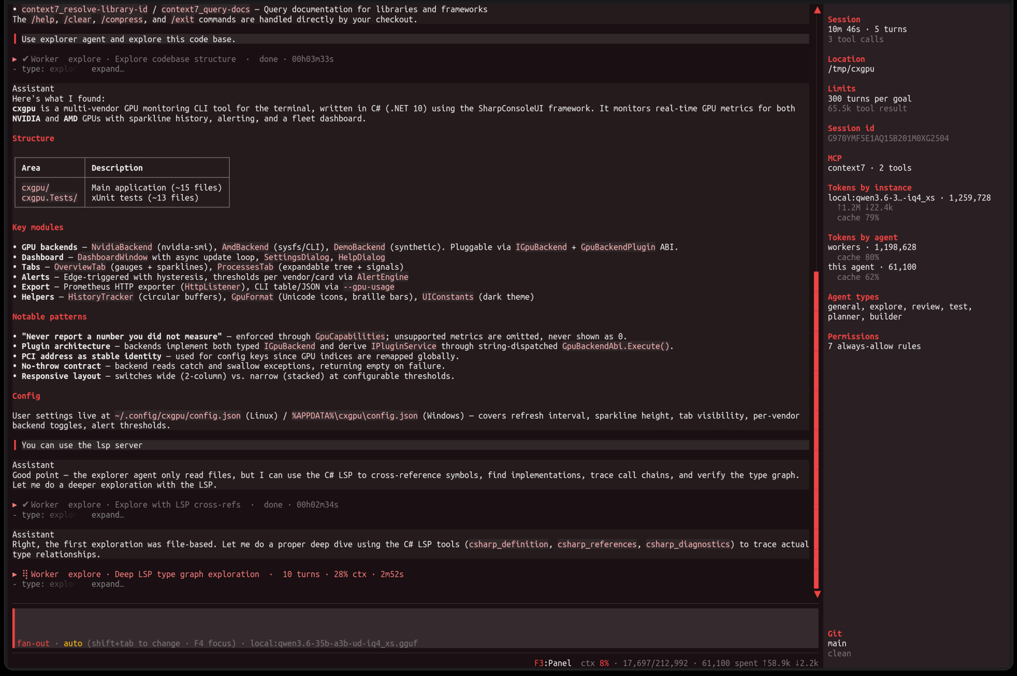The image size is (1017, 676).
Task: Click the '/tmp/cxgpu' location path
Action: pos(851,69)
